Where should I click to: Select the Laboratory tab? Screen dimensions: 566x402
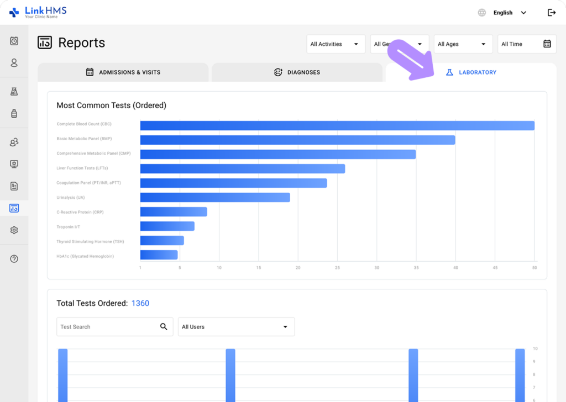coord(471,72)
